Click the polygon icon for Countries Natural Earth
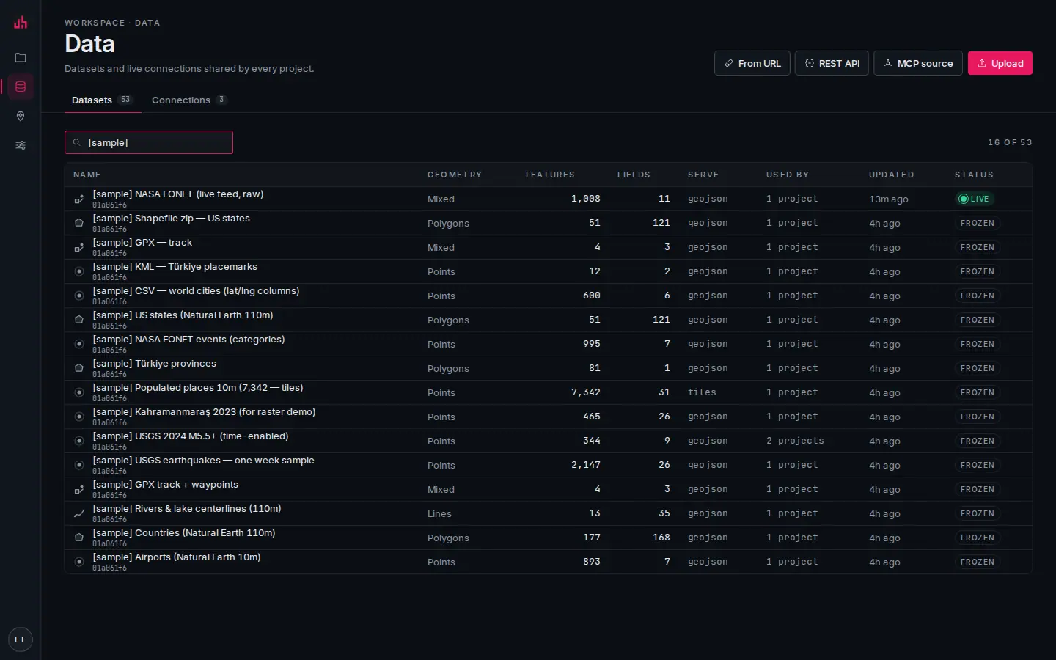The height and width of the screenshot is (660, 1056). tap(79, 538)
